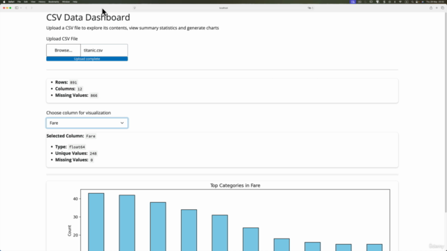Click the CSV Data Dashboard heading
Screen dimensions: 447x251
point(88,17)
